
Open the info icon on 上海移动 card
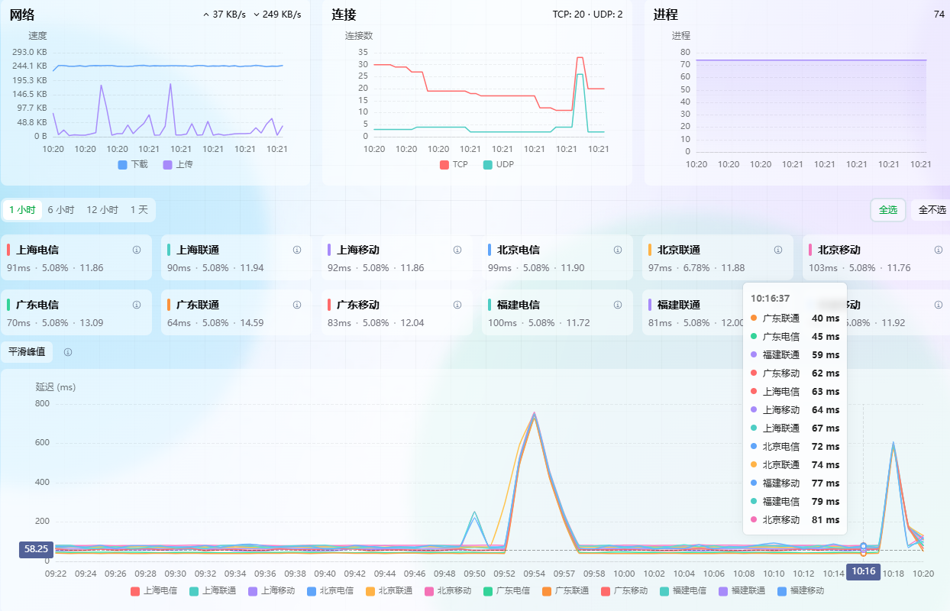pos(457,250)
